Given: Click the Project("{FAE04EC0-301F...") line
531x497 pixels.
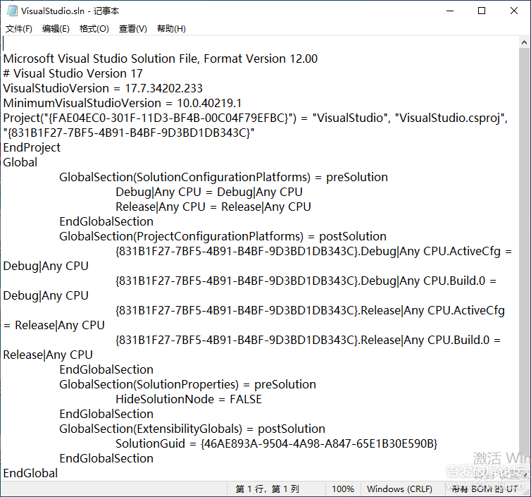Looking at the screenshot, I should click(256, 118).
